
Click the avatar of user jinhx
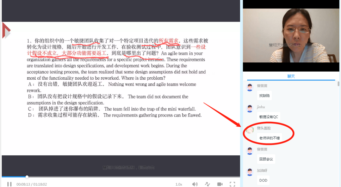250,108
